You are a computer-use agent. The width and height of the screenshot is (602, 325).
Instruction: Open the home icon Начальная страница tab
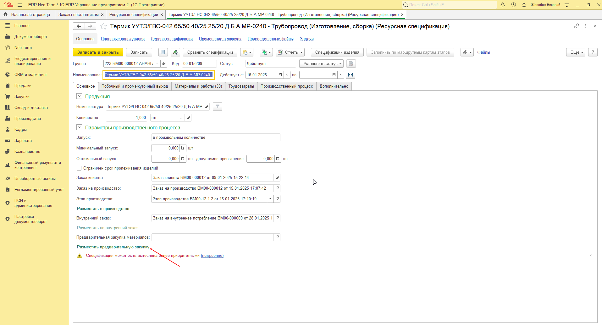pyautogui.click(x=28, y=14)
